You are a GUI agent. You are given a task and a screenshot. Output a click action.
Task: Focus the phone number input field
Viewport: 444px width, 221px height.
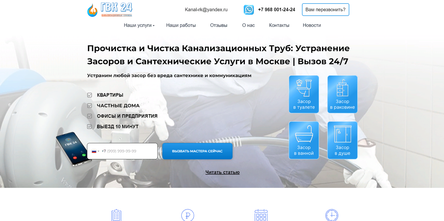click(122, 151)
